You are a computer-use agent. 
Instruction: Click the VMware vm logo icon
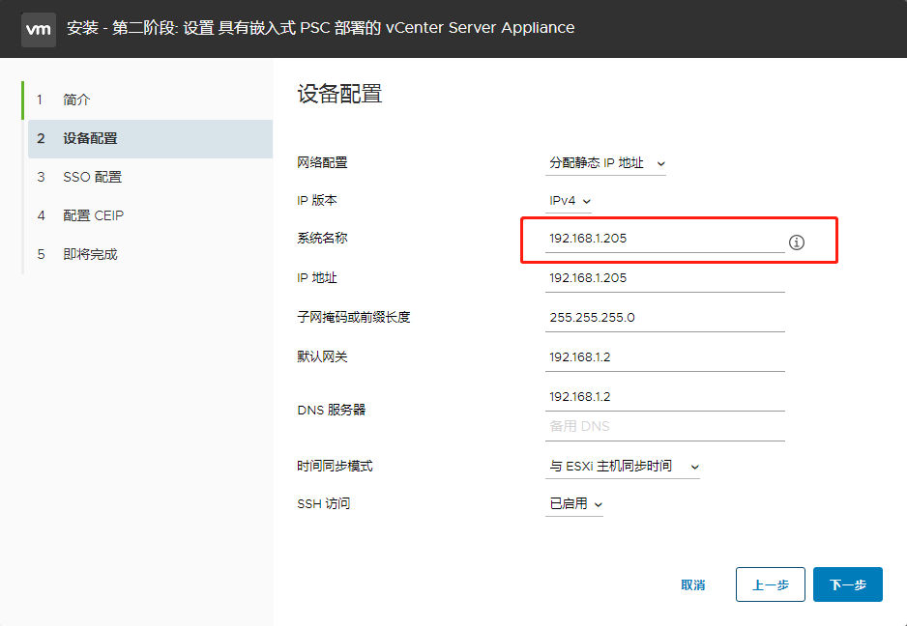pyautogui.click(x=39, y=28)
